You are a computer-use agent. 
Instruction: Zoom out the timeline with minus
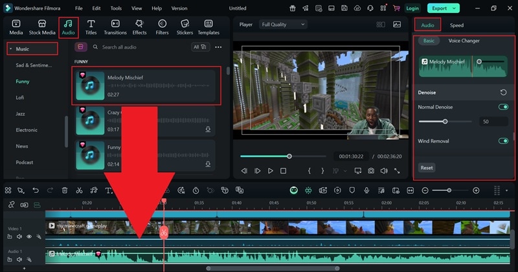[425, 190]
